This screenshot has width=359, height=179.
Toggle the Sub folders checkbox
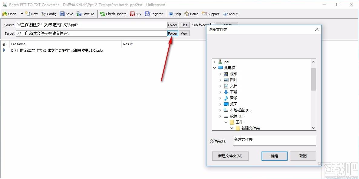[212, 25]
